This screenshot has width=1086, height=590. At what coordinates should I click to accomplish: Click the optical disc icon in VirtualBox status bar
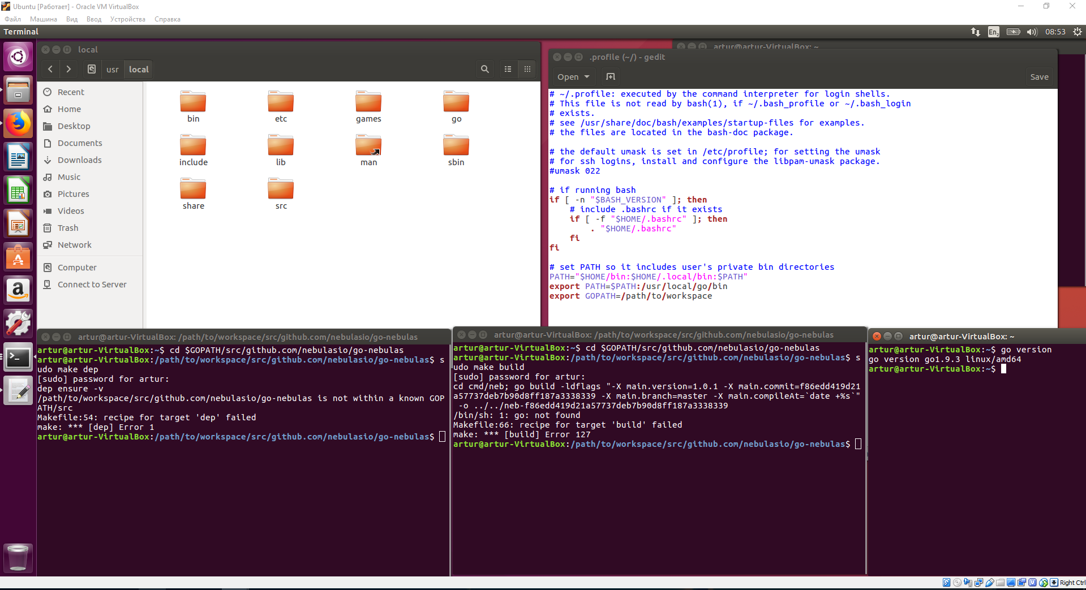(957, 583)
